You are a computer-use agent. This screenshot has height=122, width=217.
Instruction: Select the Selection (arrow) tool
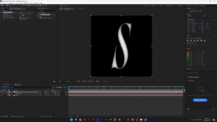pos(5,5)
